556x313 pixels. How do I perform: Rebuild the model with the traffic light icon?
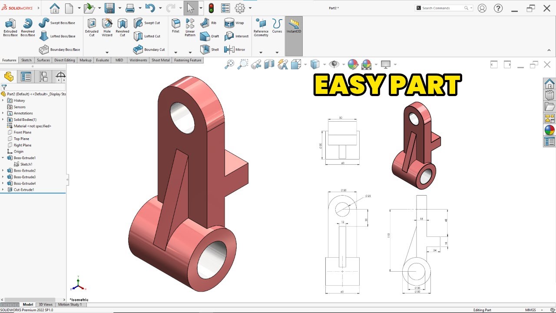(212, 8)
